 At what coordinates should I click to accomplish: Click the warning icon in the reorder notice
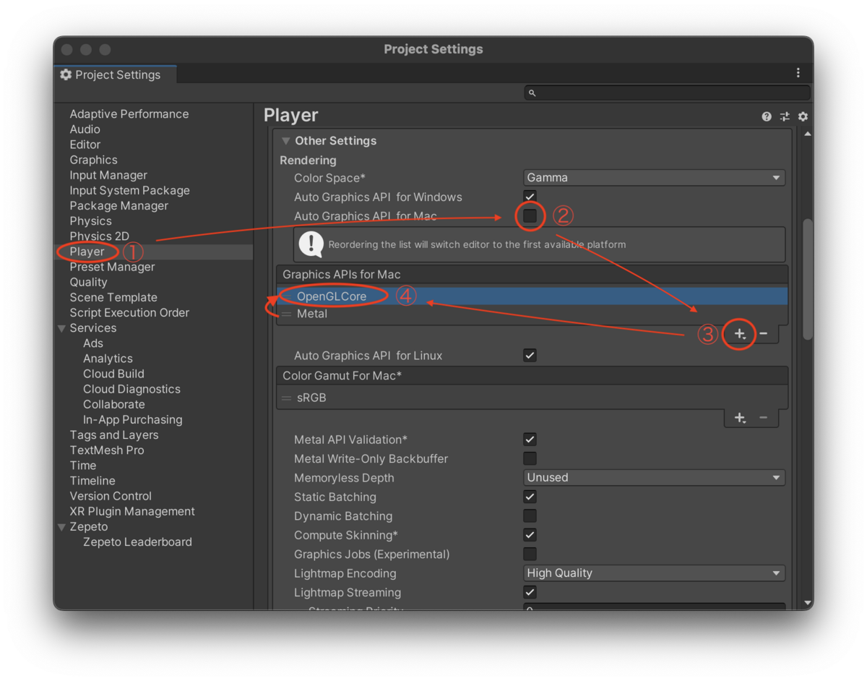311,244
